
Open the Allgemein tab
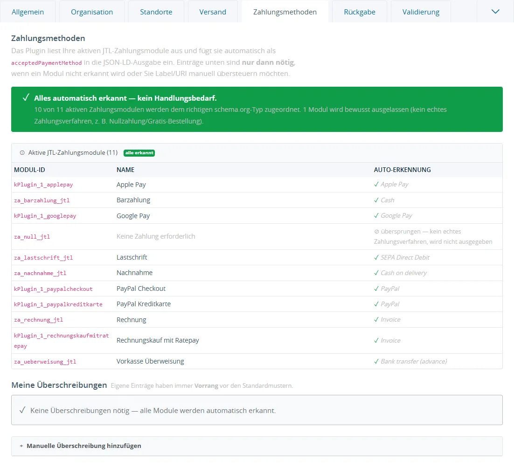28,12
